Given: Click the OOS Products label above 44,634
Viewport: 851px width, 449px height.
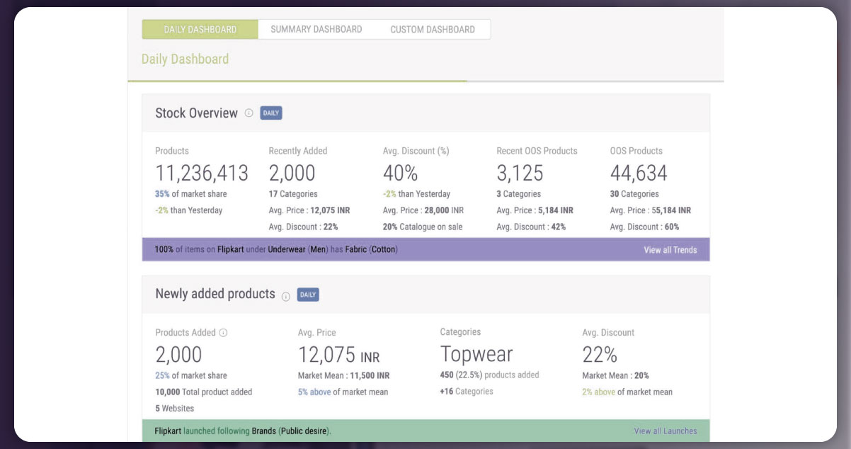Looking at the screenshot, I should (636, 151).
